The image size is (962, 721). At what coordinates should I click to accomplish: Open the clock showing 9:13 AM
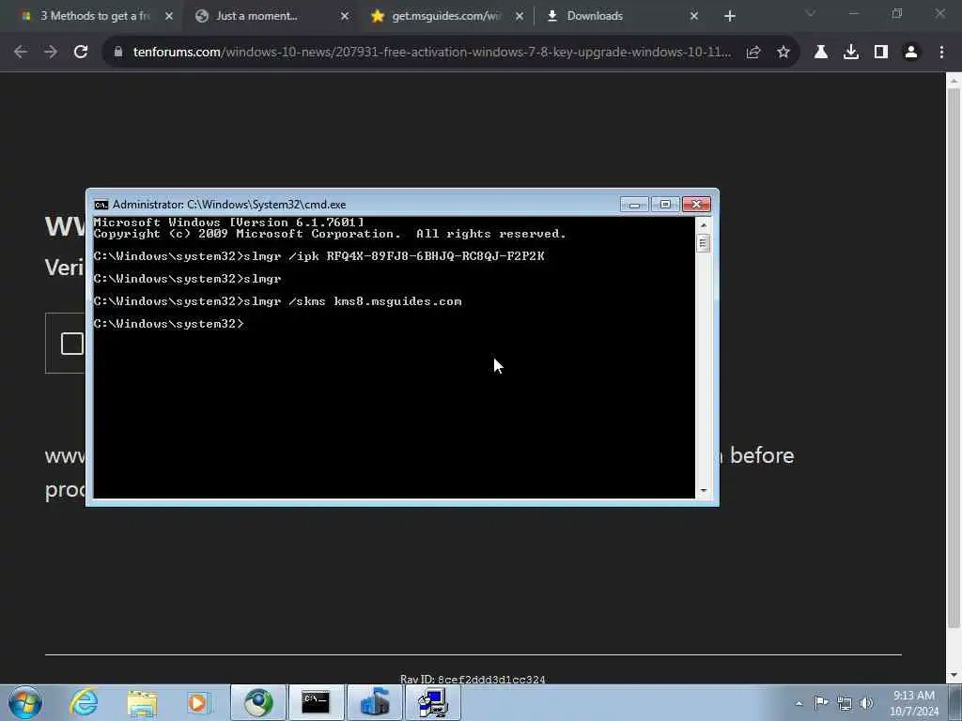(914, 702)
